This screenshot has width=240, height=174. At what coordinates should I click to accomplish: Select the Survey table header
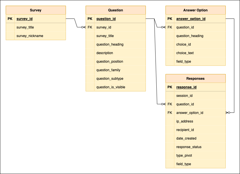pyautogui.click(x=35, y=10)
